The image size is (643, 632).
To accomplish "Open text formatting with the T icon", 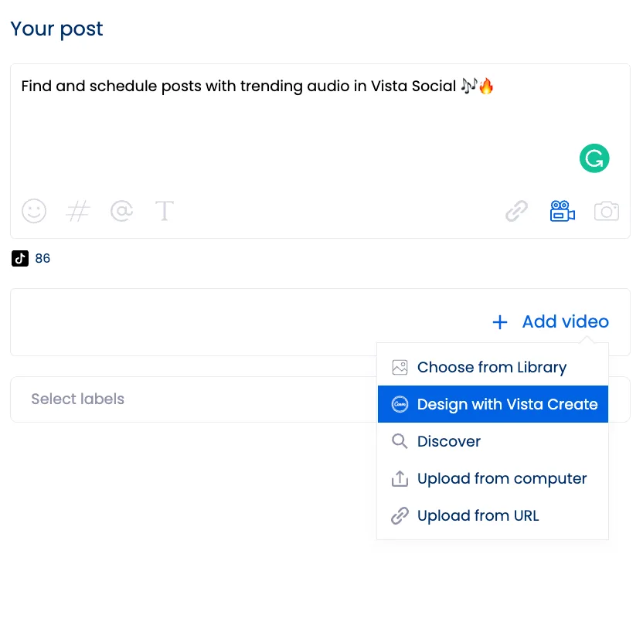I will point(165,211).
